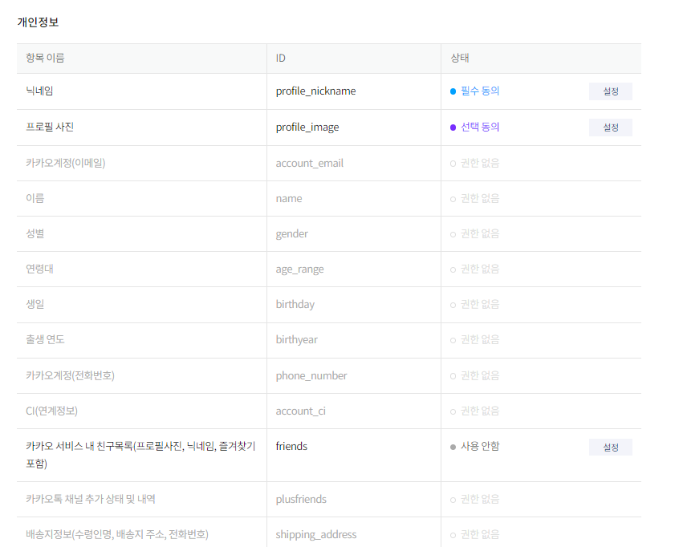
Task: Click the 출생 연도 item name
Action: (x=45, y=339)
